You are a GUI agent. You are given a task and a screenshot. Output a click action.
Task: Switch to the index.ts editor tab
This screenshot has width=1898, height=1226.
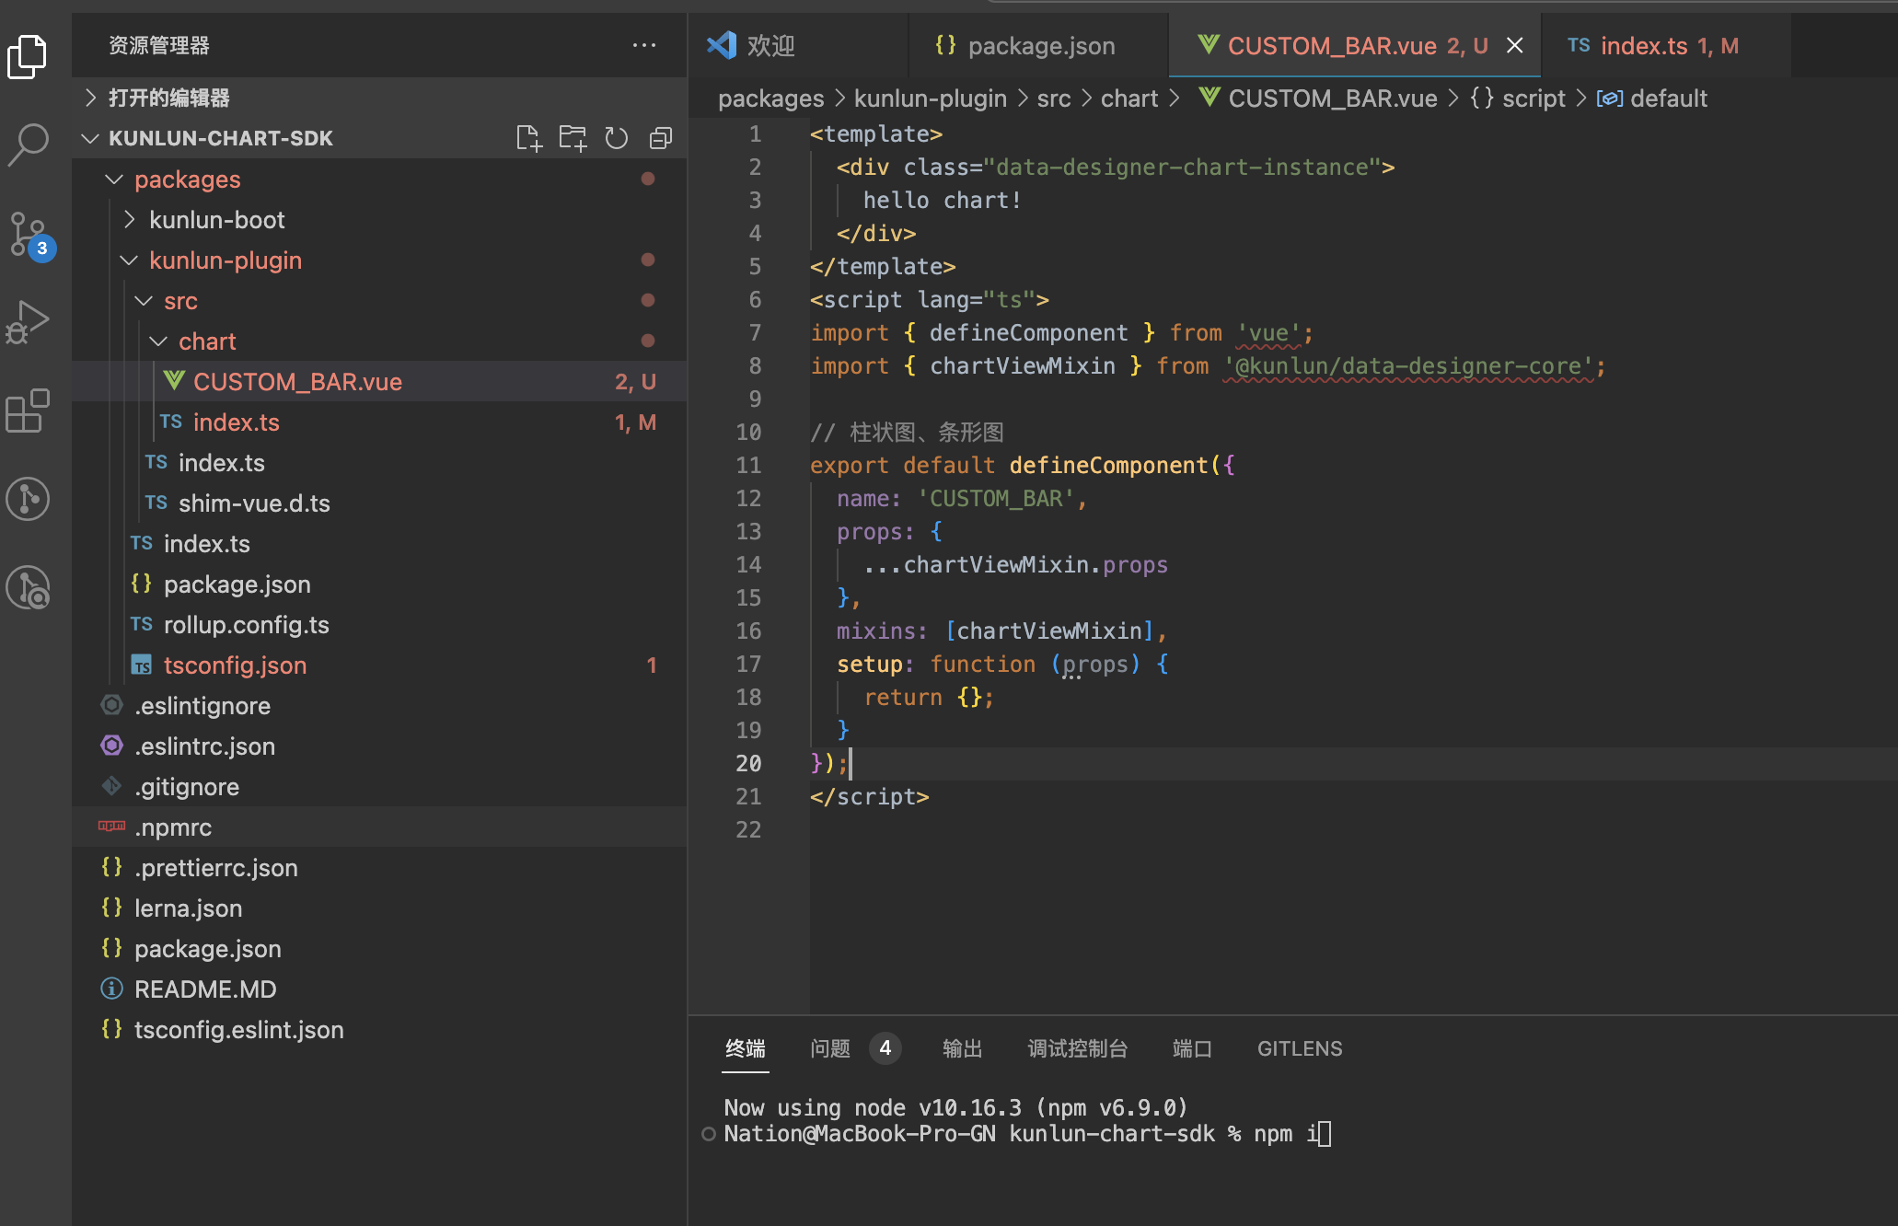coord(1665,45)
